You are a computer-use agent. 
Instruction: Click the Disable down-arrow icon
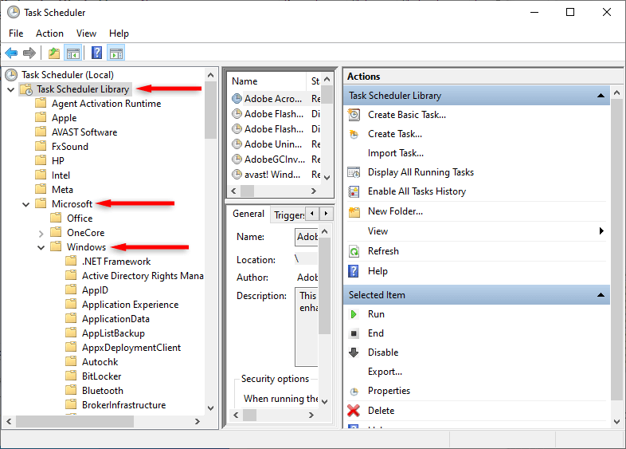point(354,353)
